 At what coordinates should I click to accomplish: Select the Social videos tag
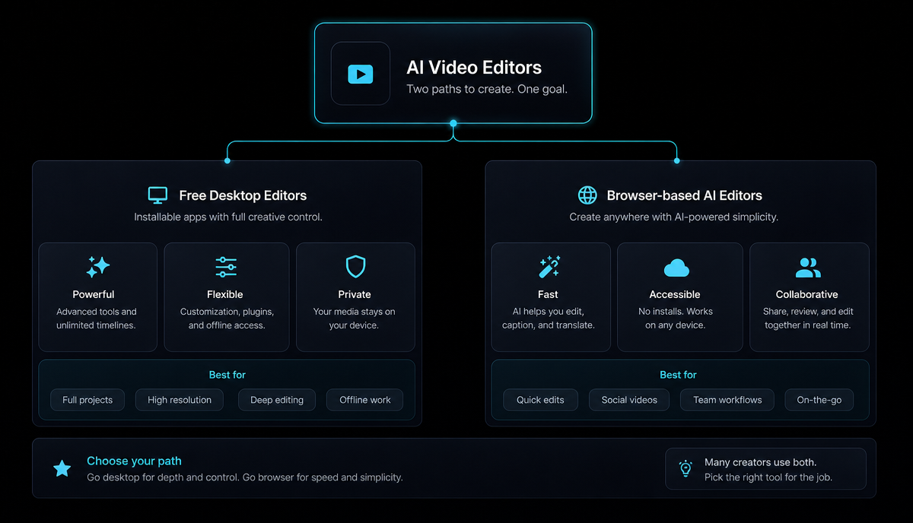pyautogui.click(x=629, y=400)
